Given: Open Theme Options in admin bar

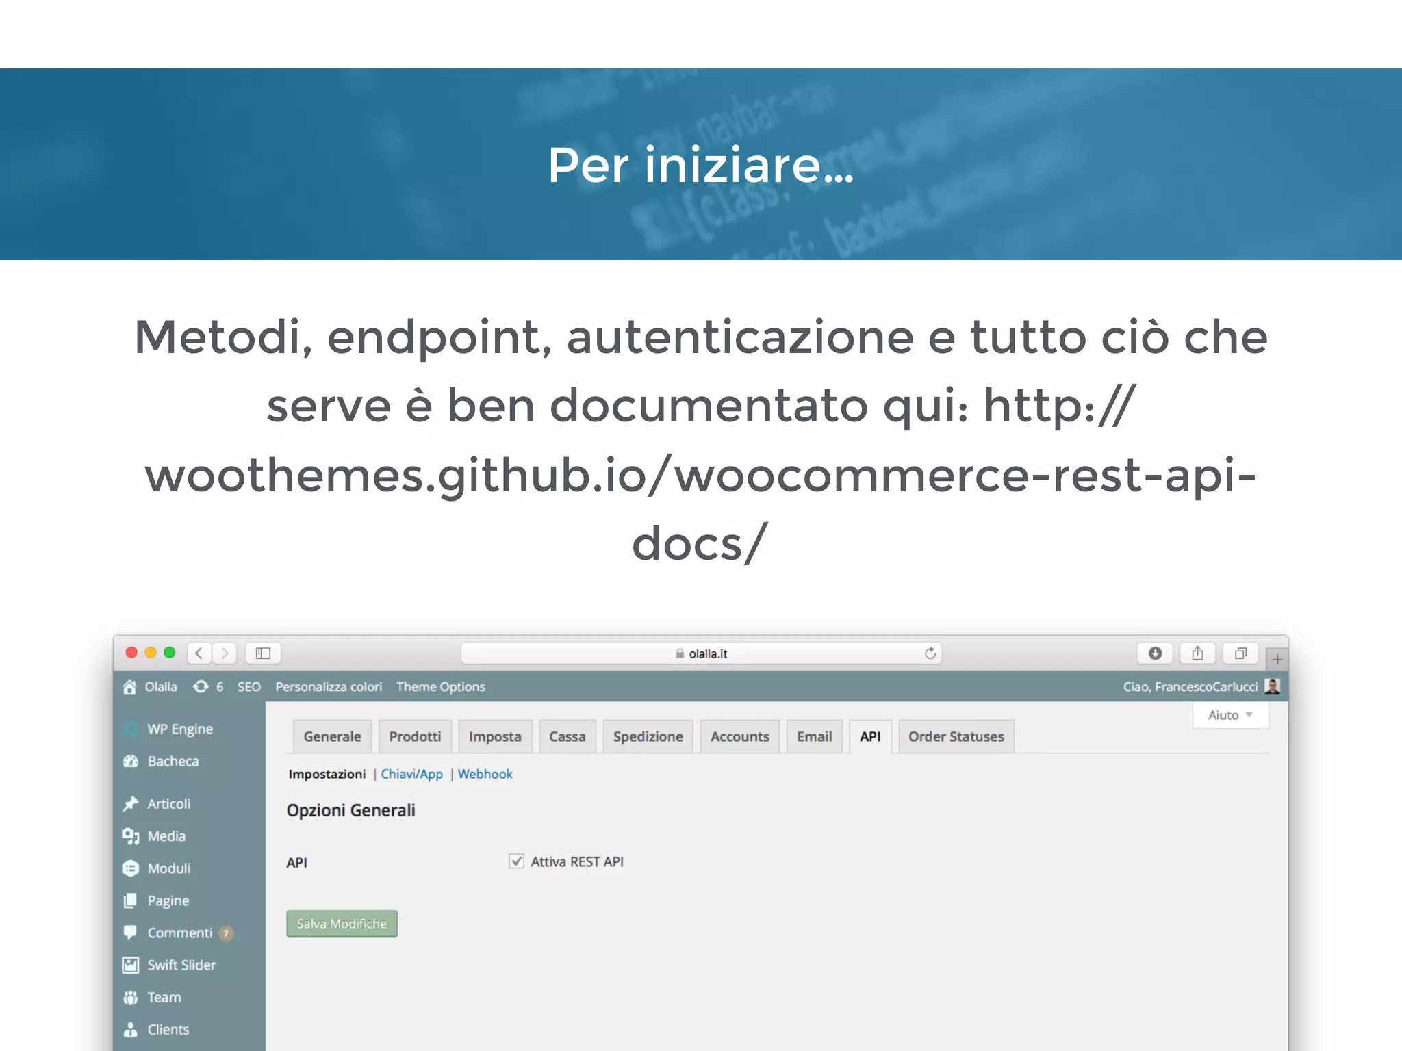Looking at the screenshot, I should (441, 686).
